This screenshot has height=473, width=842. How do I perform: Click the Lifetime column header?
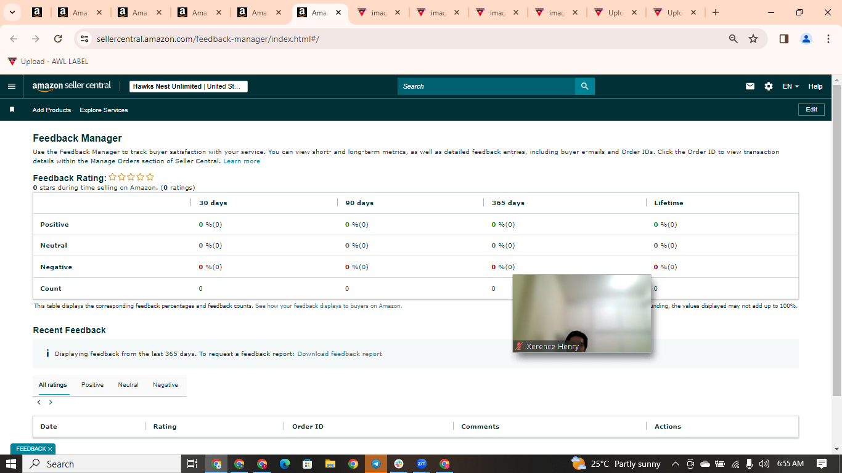point(669,203)
